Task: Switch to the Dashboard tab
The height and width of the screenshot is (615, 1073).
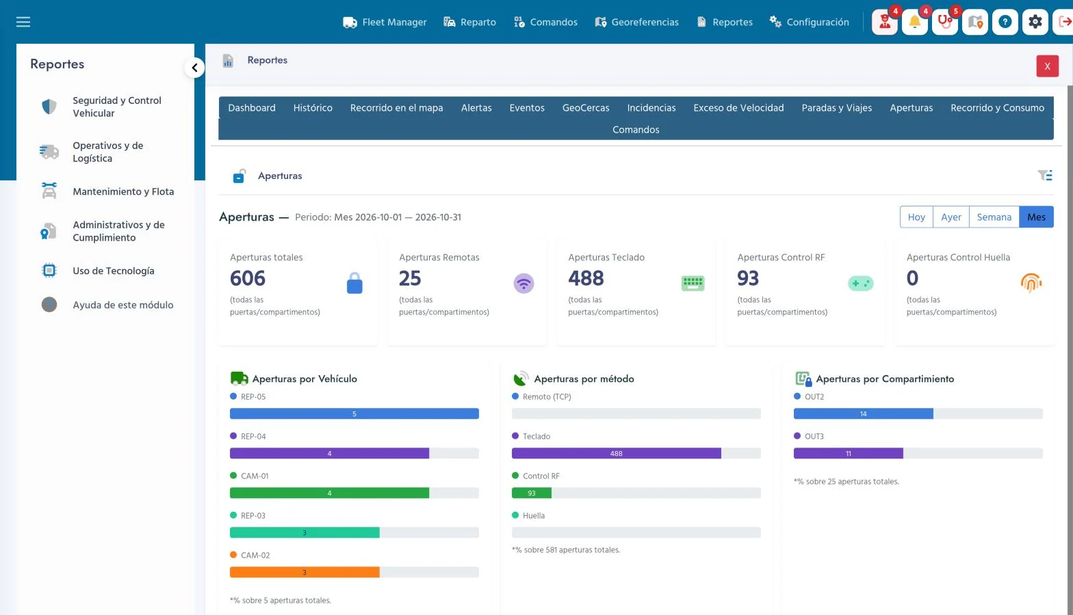Action: point(252,108)
